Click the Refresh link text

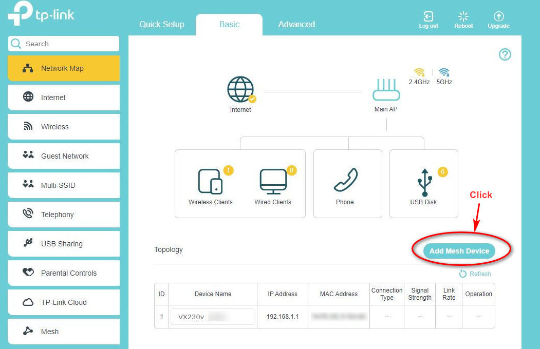(480, 274)
